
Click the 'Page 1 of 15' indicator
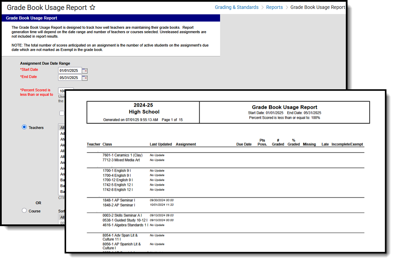[x=172, y=120]
